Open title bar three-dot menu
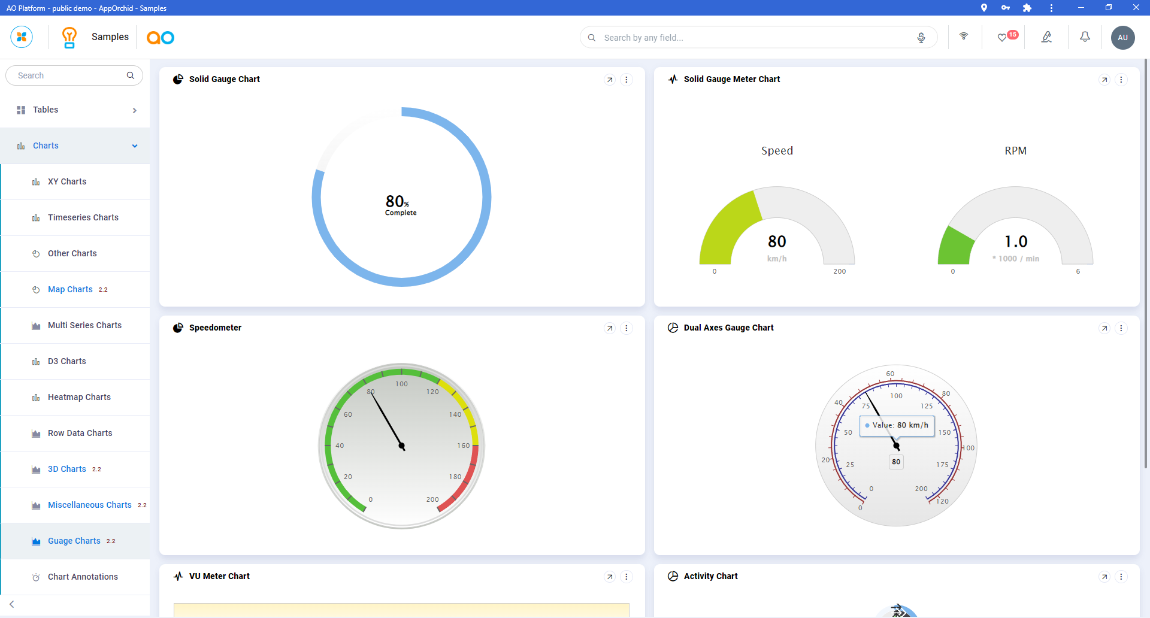The image size is (1150, 618). coord(1051,8)
